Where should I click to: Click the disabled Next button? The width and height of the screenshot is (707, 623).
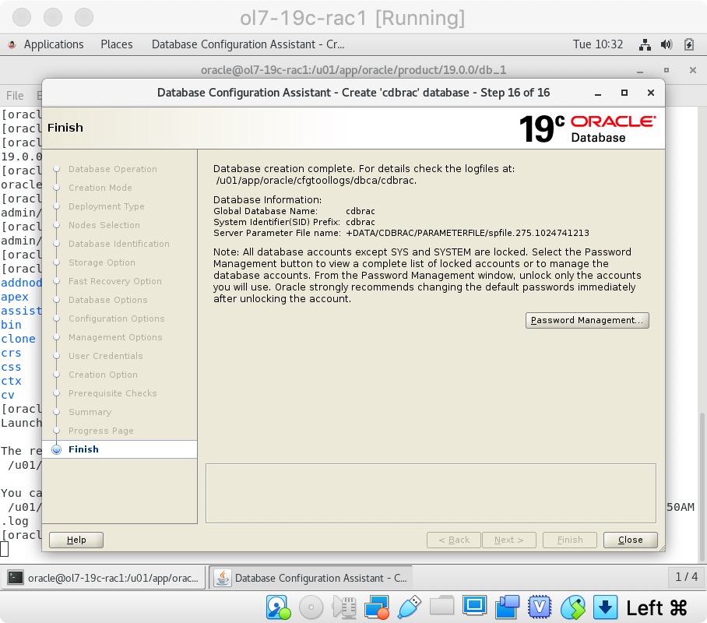pyautogui.click(x=509, y=540)
